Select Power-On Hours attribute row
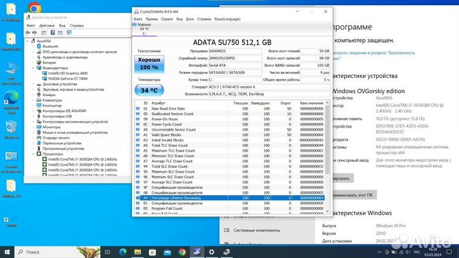Viewport: 459px width, 258px height. click(229, 119)
